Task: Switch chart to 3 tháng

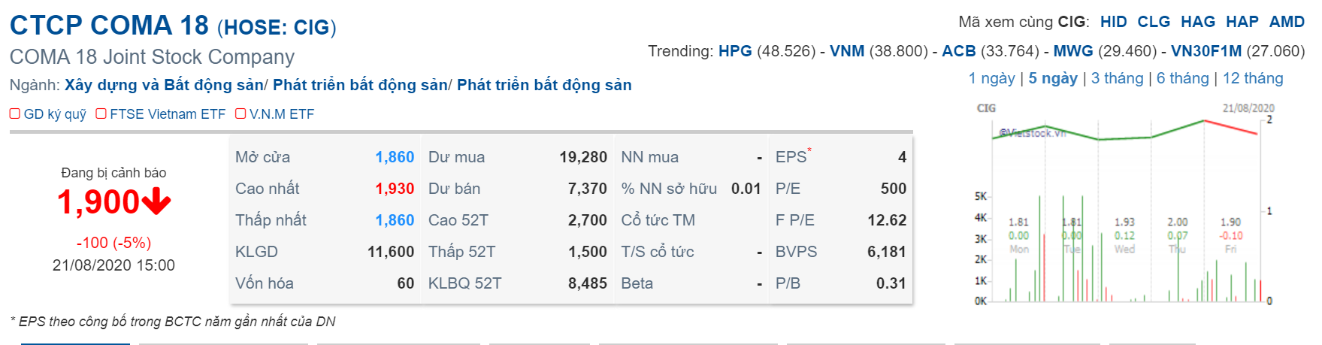Action: (x=1117, y=78)
